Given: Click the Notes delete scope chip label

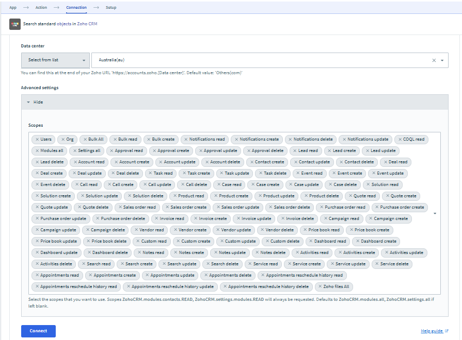Looking at the screenshot, I should 273,252.
